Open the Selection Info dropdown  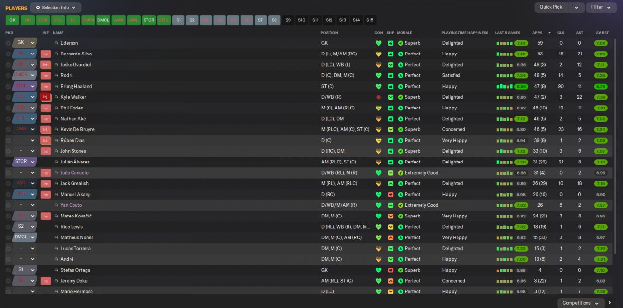click(x=55, y=8)
